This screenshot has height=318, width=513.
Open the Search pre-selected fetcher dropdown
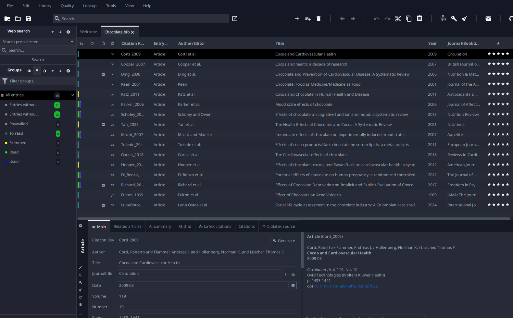pyautogui.click(x=38, y=42)
